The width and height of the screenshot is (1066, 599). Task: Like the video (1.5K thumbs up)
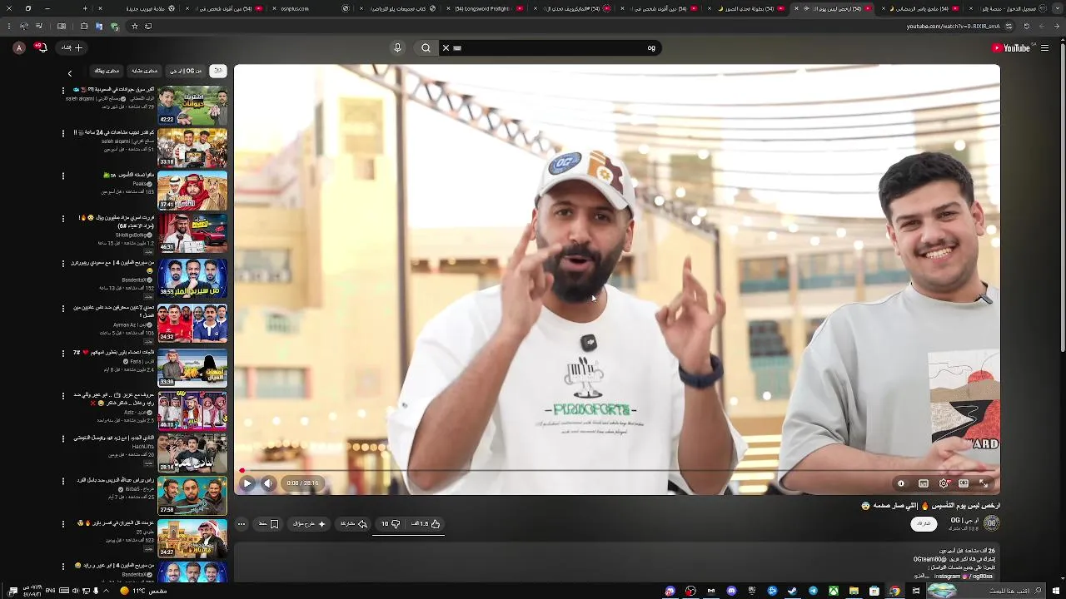coord(425,524)
